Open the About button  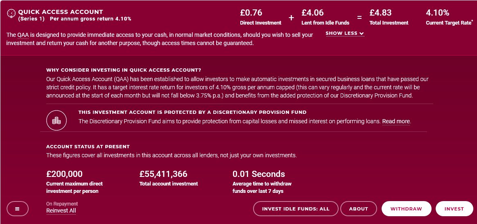tap(358, 209)
